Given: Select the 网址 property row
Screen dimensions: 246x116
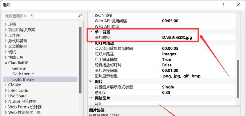Looking at the screenshot, I should click(165, 104).
